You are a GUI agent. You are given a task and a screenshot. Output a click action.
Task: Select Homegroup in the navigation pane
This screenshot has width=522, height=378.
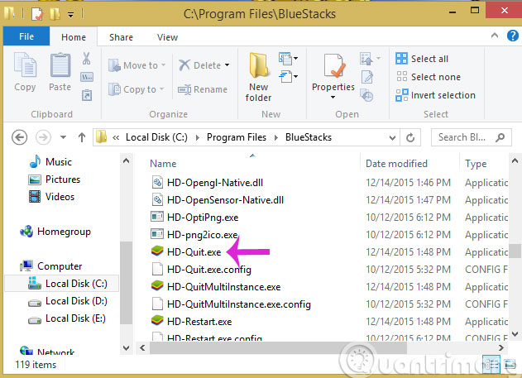(55, 232)
